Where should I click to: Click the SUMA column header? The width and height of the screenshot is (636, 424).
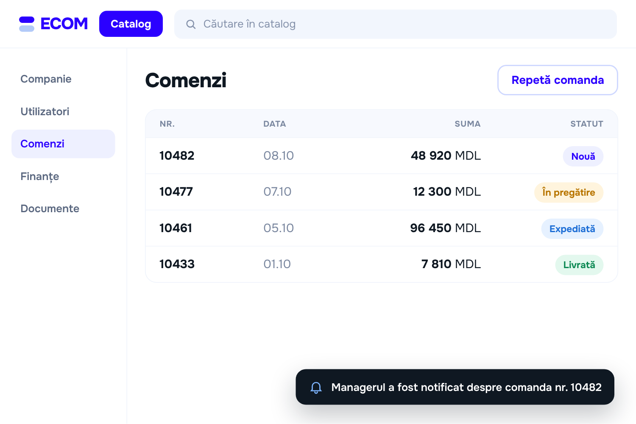(467, 124)
